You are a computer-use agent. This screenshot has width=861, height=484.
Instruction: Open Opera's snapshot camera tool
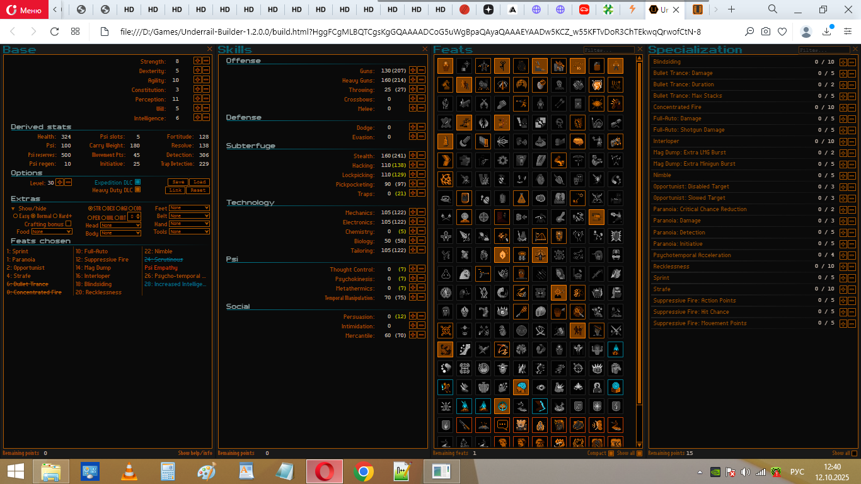click(765, 32)
